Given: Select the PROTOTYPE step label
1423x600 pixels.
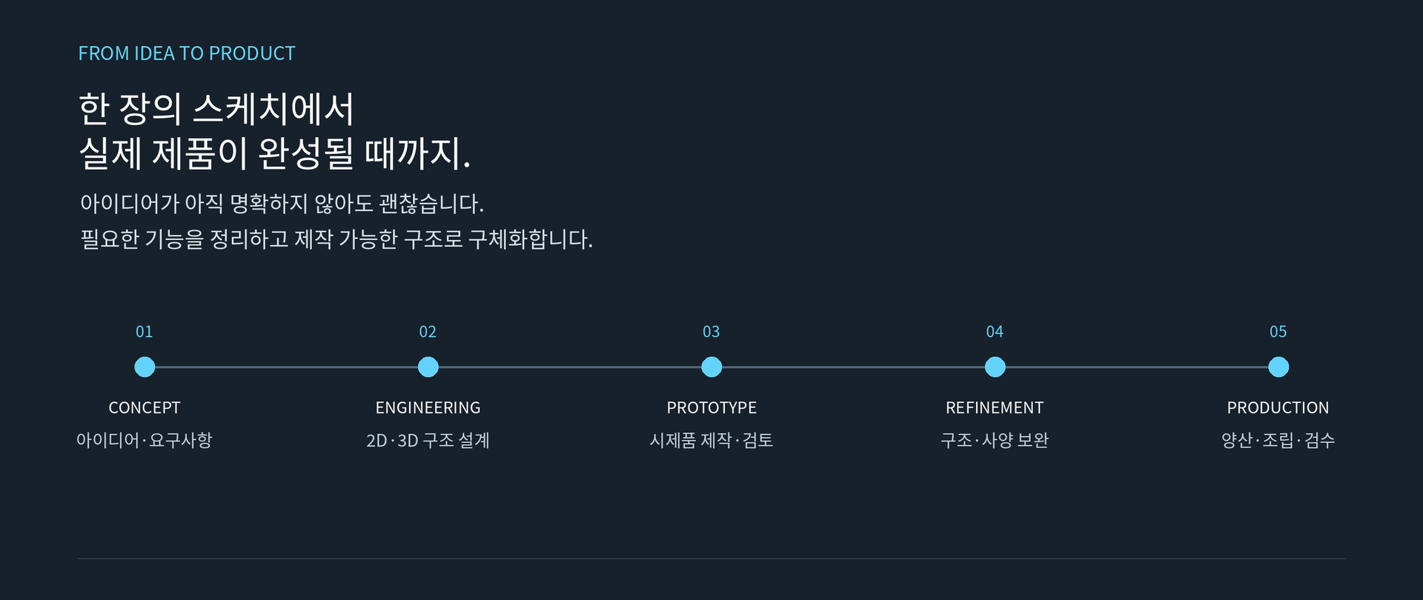Looking at the screenshot, I should coord(711,407).
